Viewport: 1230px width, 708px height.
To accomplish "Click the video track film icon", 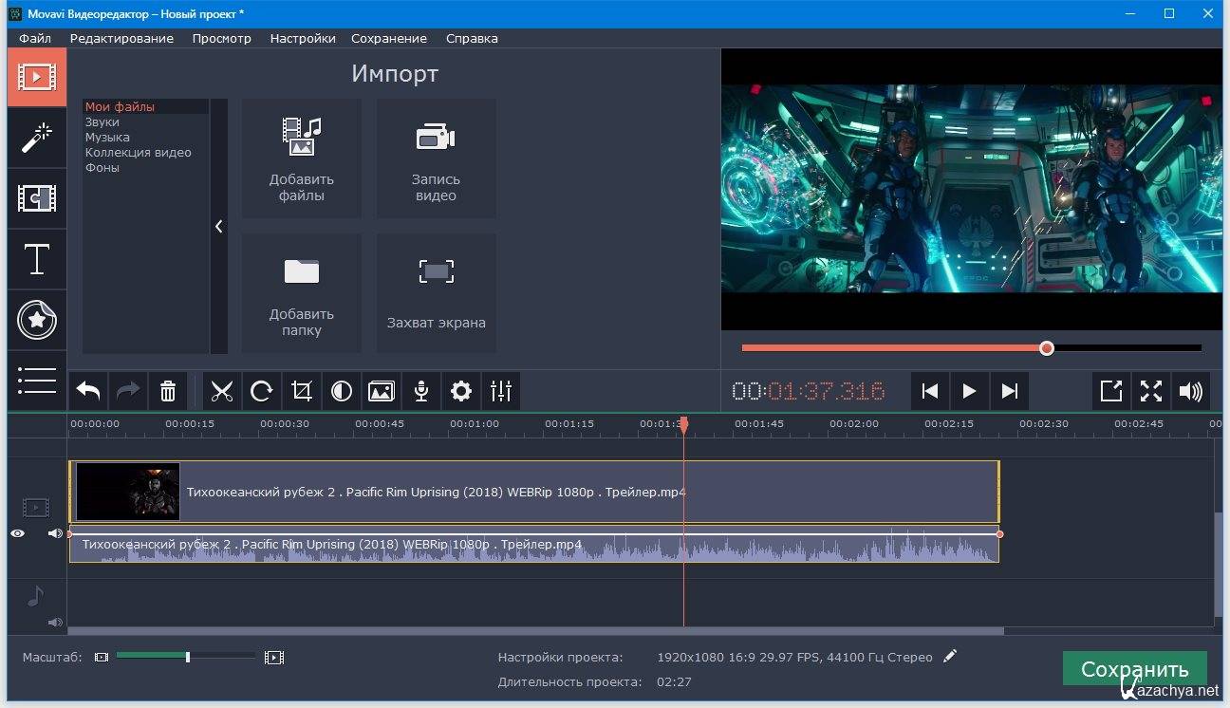I will (x=35, y=508).
